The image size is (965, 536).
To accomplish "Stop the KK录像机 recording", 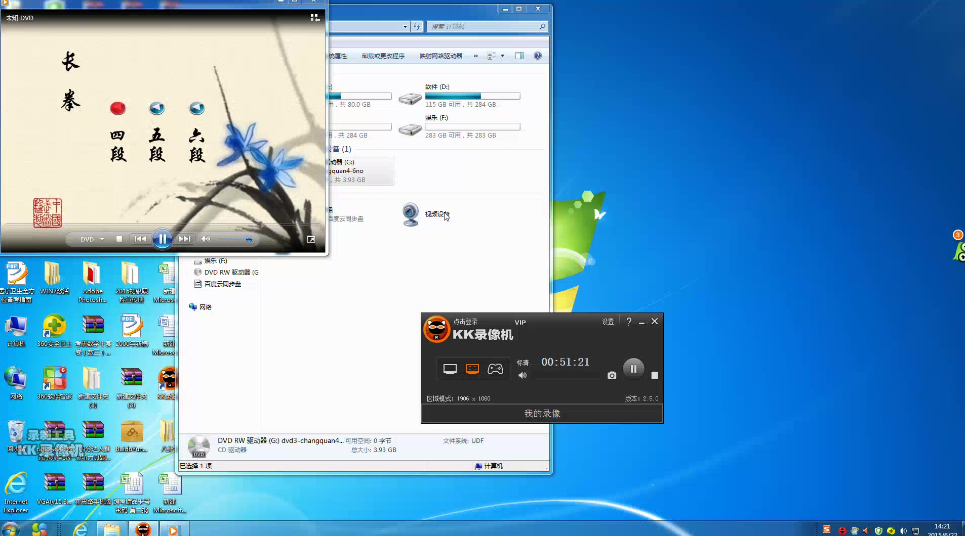I will (655, 375).
